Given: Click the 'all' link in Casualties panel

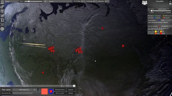Looking at the screenshot, I should click(x=170, y=1).
